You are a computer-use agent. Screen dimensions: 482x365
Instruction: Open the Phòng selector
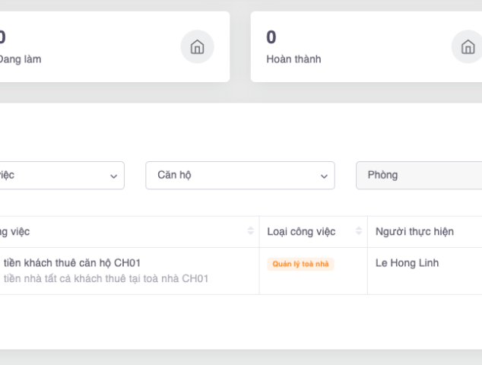click(418, 175)
